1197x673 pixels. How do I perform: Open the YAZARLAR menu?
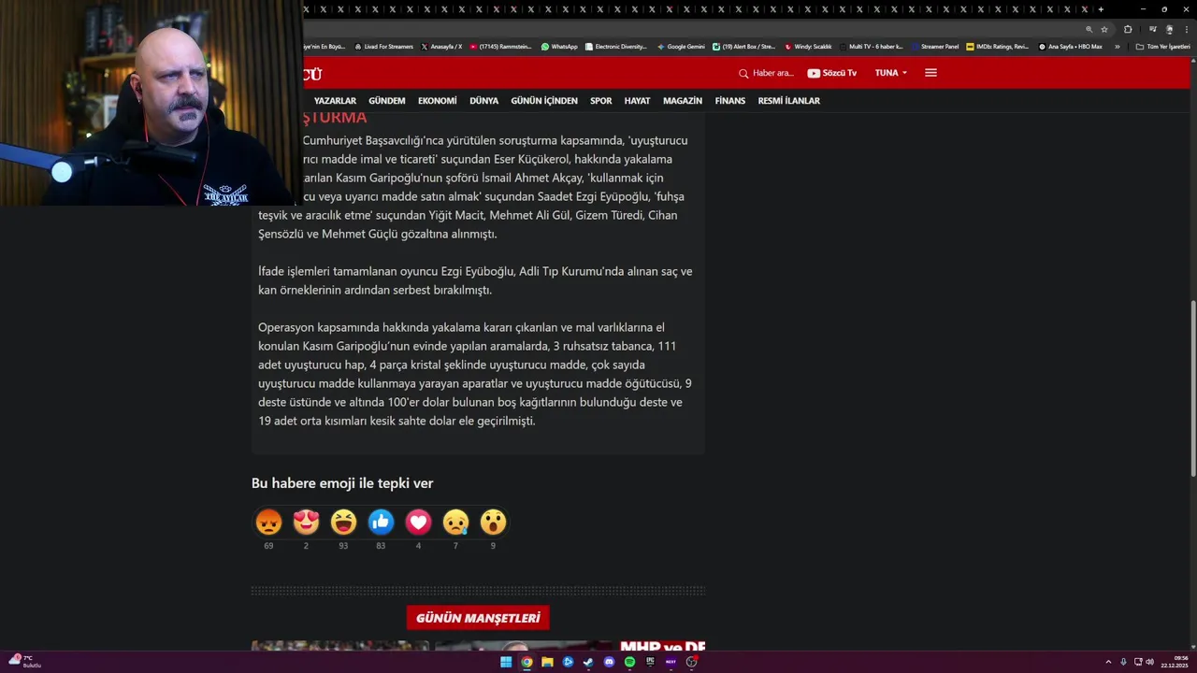pyautogui.click(x=335, y=101)
